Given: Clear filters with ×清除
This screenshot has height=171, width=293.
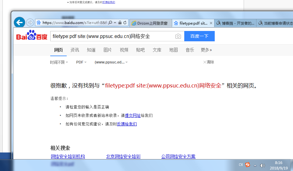Looking at the screenshot, I should click(209, 62).
